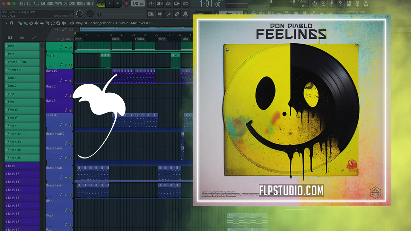Enable wait for input before recording
The width and height of the screenshot is (411, 231).
click(x=160, y=4)
